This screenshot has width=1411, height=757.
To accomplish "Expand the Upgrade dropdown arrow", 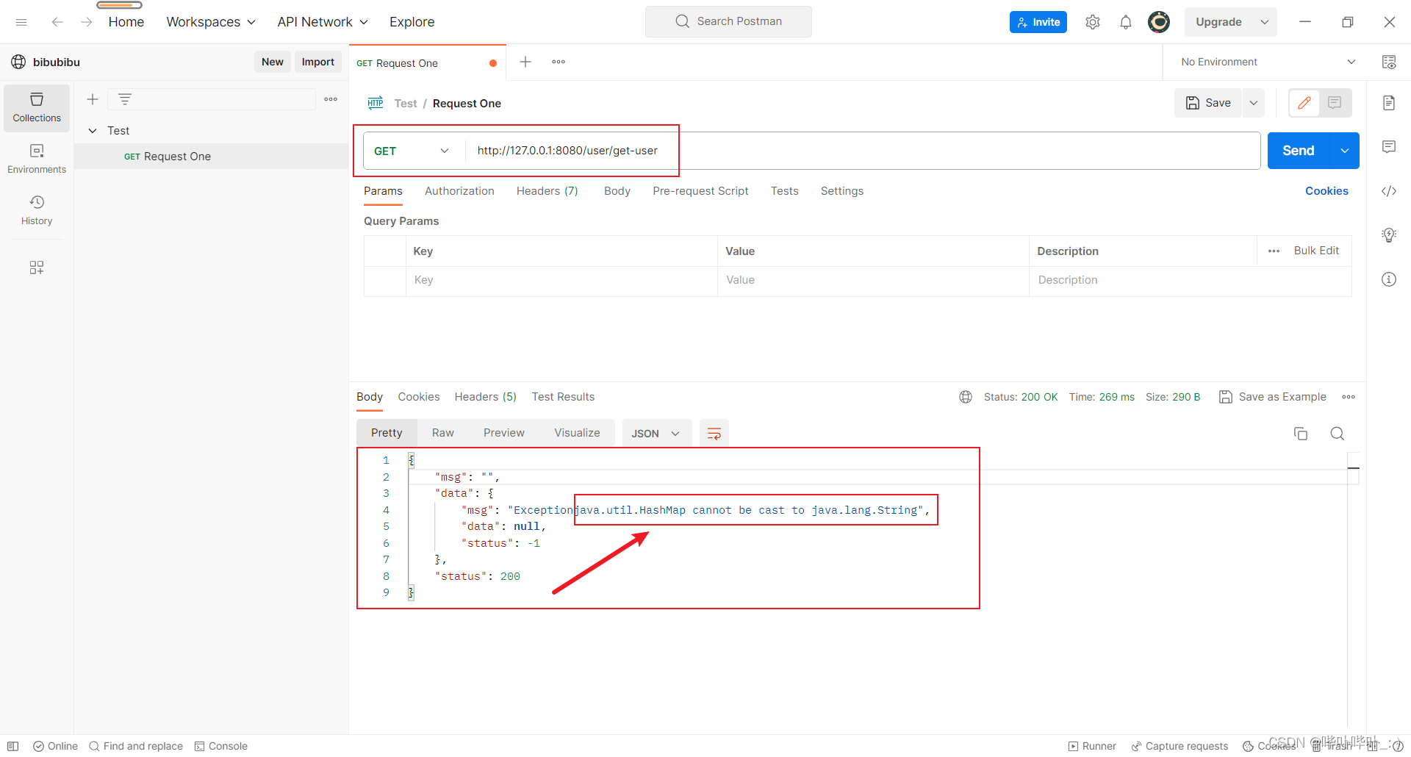I will coord(1265,22).
